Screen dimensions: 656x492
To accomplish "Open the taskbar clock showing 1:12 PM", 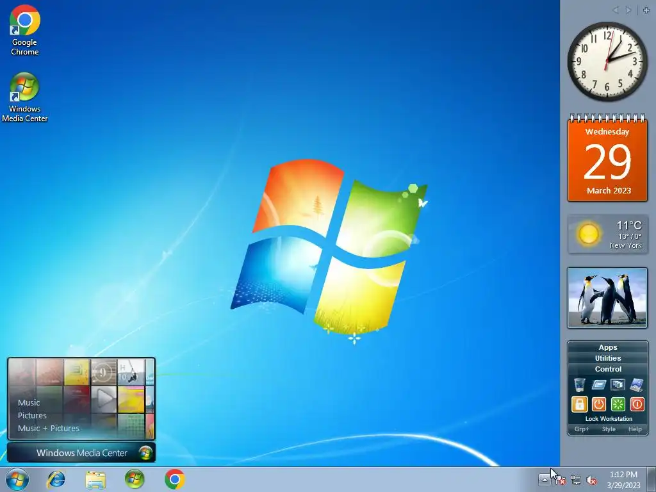I will [x=623, y=480].
